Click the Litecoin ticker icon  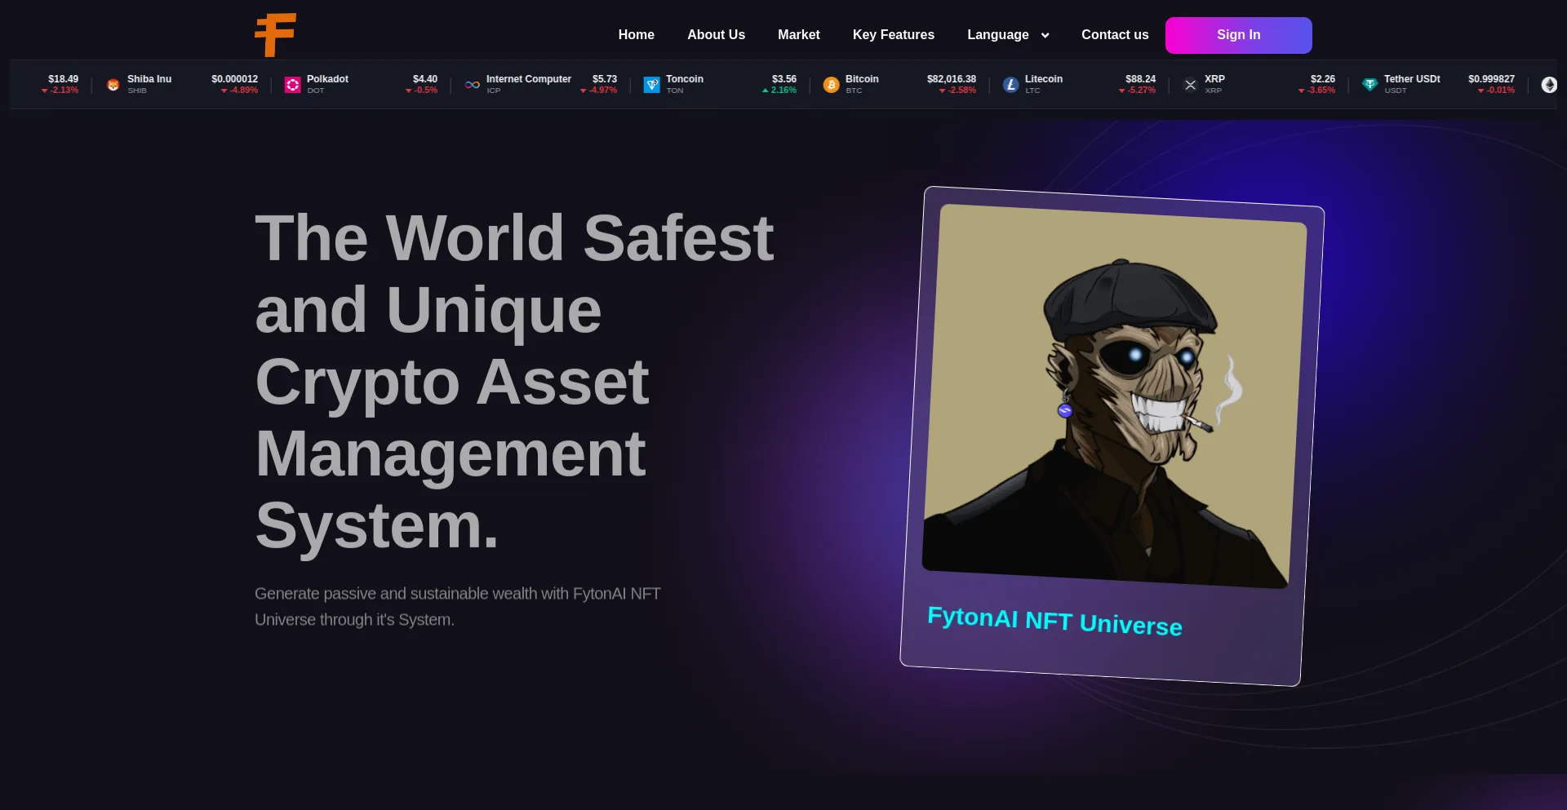1010,85
